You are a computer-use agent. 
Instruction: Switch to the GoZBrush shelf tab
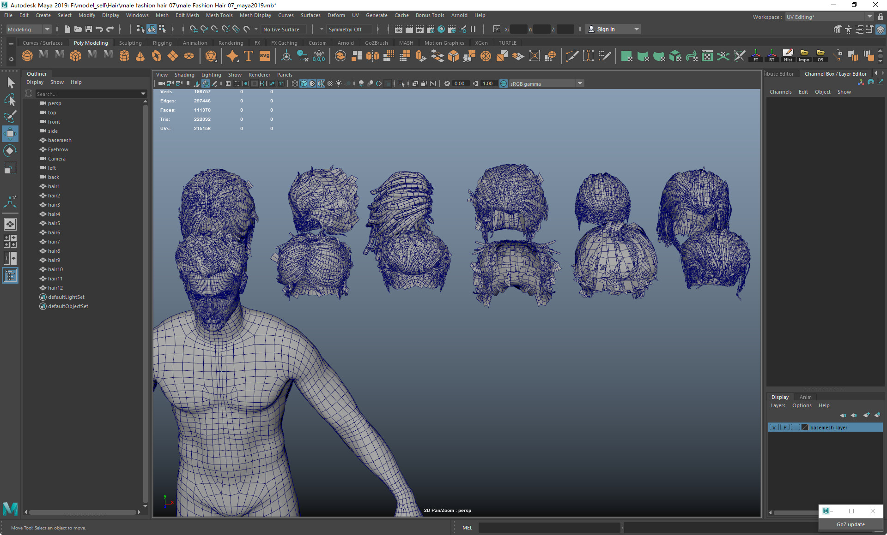[377, 43]
